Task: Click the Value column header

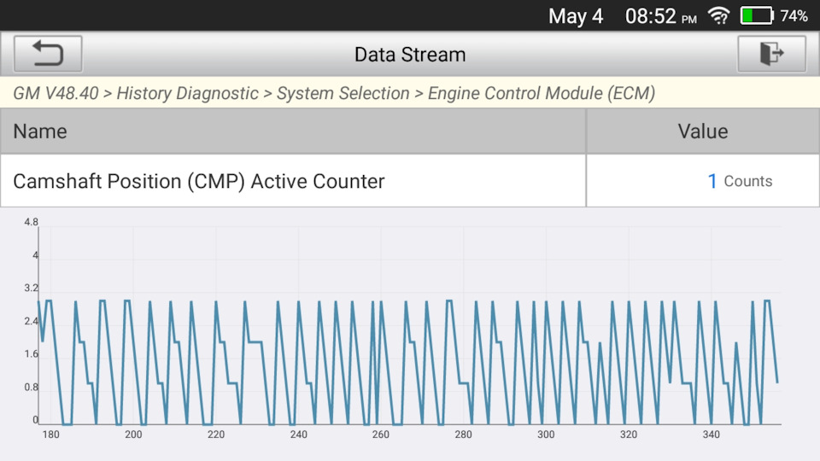Action: 702,131
